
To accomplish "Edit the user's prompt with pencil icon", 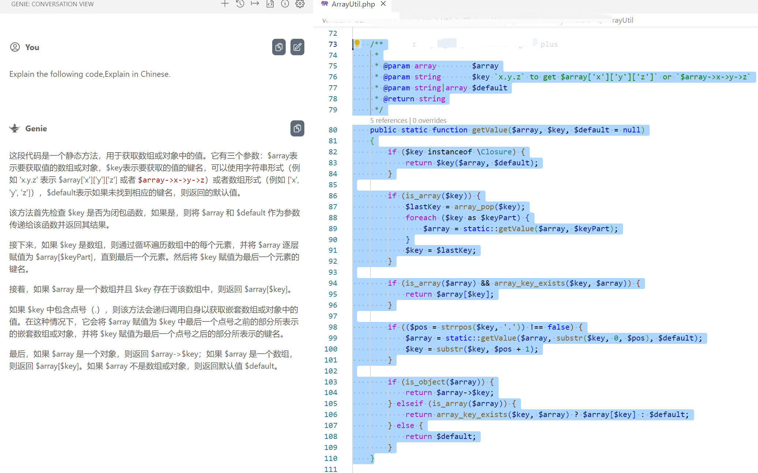I will click(297, 47).
